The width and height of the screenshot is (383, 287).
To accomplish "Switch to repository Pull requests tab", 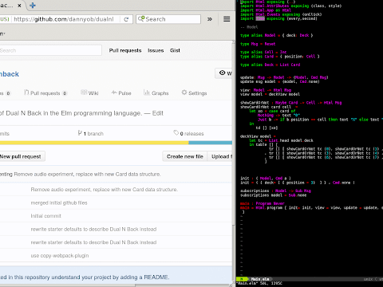I will (x=45, y=93).
